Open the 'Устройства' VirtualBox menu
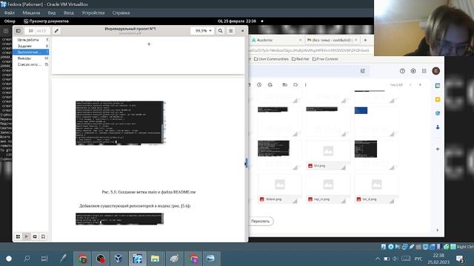 [x=93, y=13]
